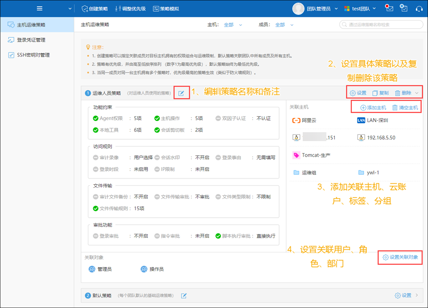Click the edit icon beside 默认策略
This screenshot has height=308, width=428.
184,296
